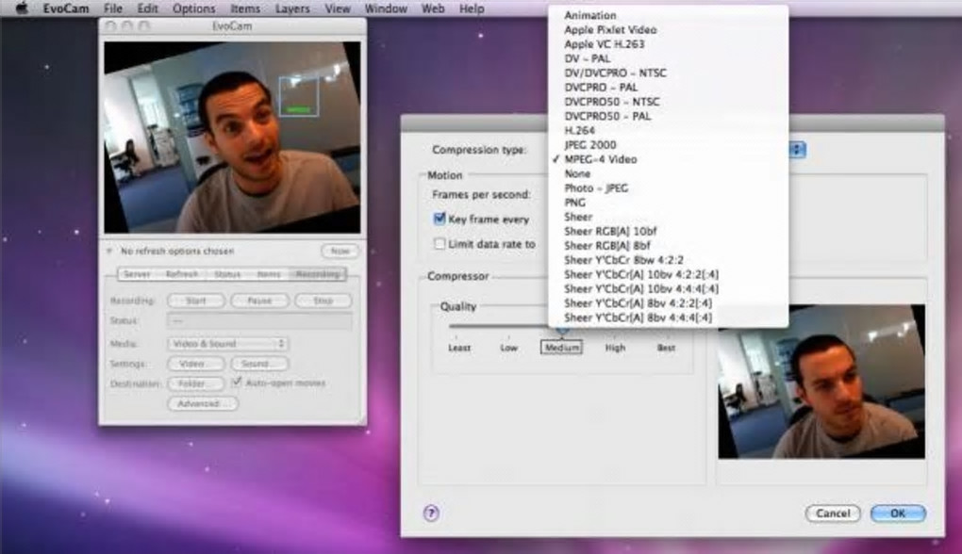The height and width of the screenshot is (554, 962).
Task: Start recording in EvoCam
Action: pyautogui.click(x=196, y=301)
